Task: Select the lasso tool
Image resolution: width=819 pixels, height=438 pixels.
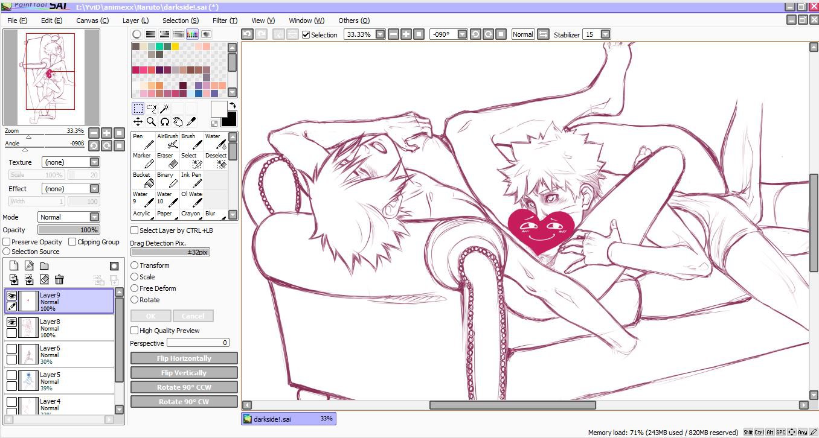Action: click(152, 109)
